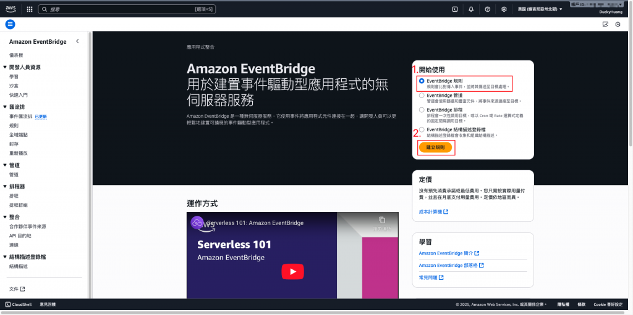Click 條款 in the footer
The image size is (633, 315).
(x=581, y=305)
